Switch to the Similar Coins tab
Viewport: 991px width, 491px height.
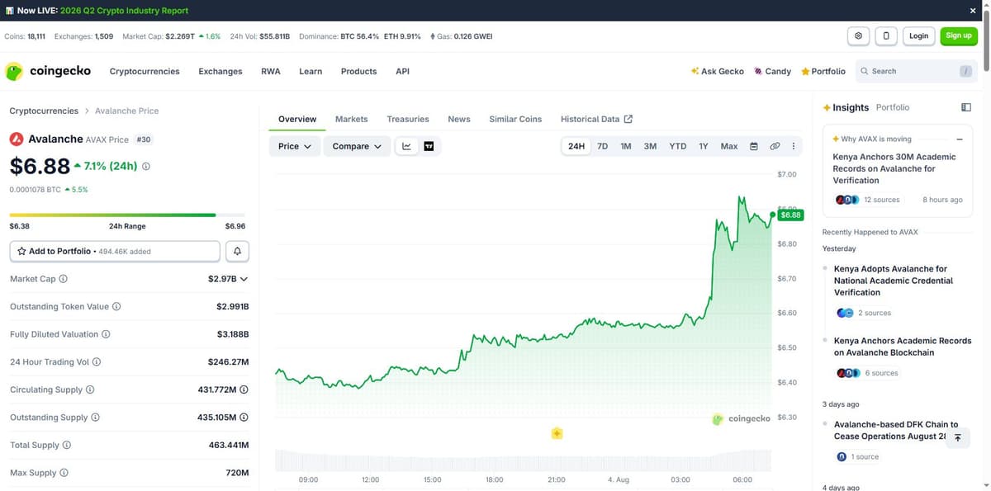(x=515, y=119)
